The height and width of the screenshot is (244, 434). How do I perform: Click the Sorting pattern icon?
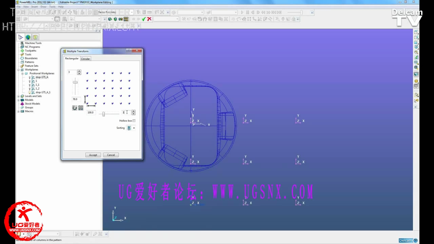tap(129, 128)
